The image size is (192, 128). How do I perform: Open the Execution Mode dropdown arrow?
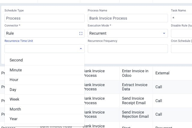click(x=164, y=33)
